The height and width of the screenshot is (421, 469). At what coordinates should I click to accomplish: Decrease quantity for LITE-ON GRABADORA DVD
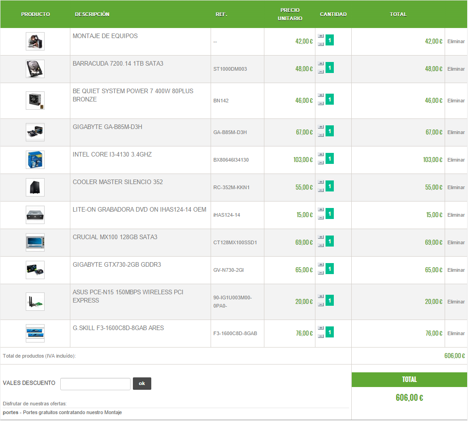click(x=320, y=218)
